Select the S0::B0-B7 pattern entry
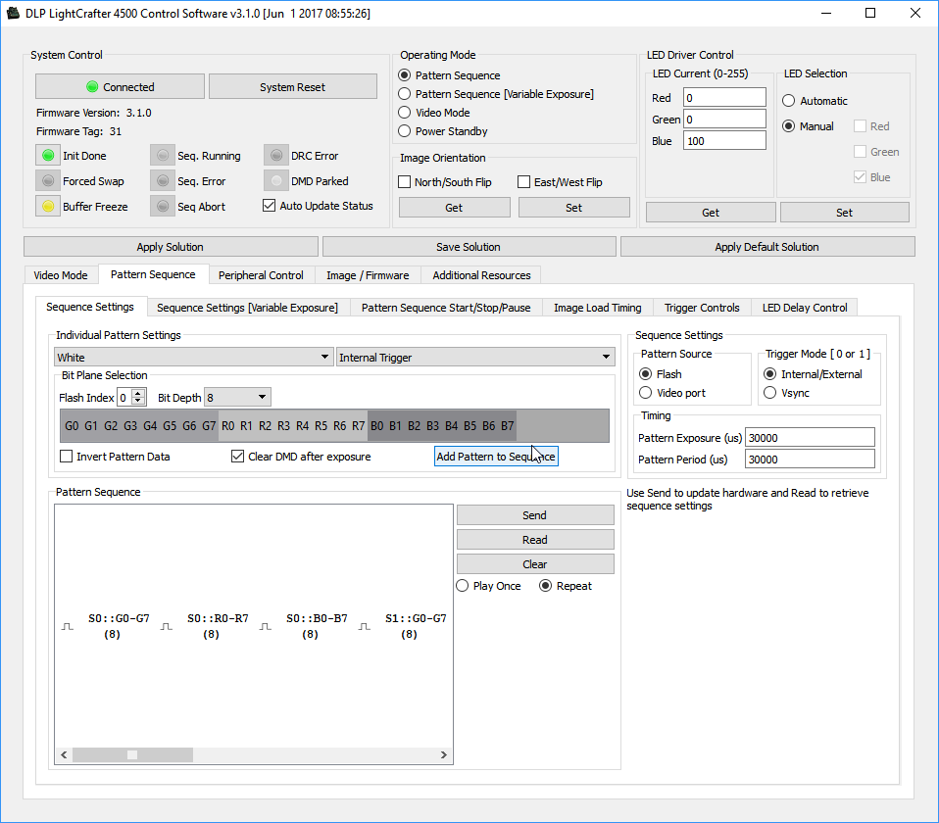 (x=317, y=626)
